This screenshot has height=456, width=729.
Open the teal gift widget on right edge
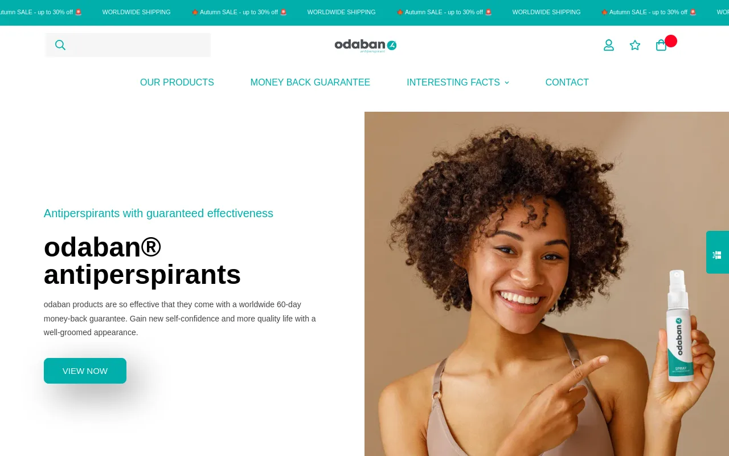click(718, 252)
